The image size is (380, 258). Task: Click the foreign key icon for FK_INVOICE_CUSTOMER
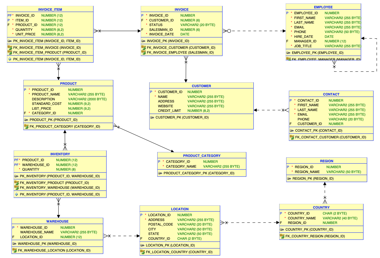144,47
